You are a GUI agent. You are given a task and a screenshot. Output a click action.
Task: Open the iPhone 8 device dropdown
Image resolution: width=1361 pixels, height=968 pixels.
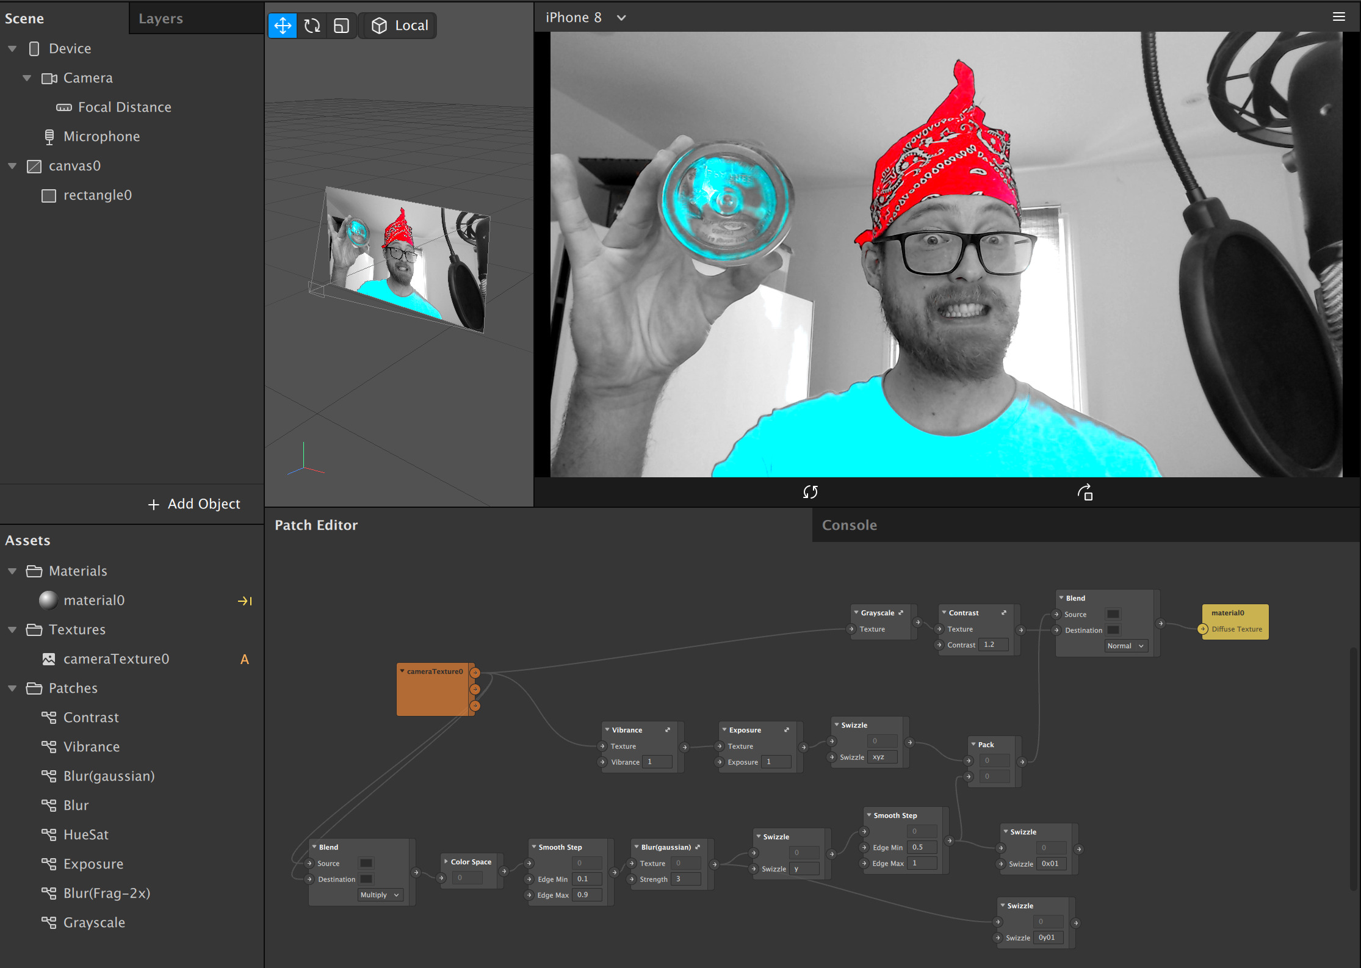[x=621, y=18]
